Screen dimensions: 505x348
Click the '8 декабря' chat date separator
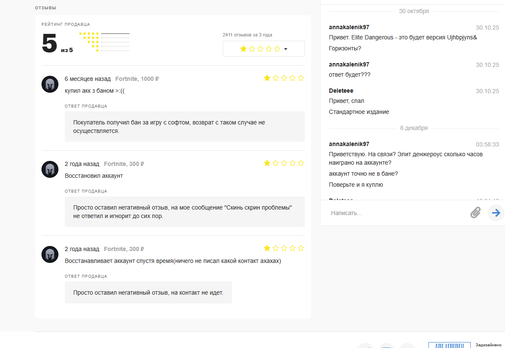pyautogui.click(x=414, y=128)
